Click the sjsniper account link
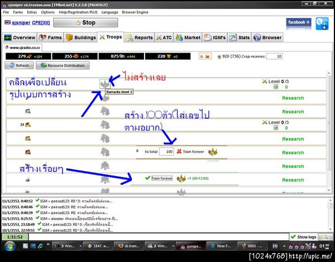Image resolution: width=335 pixels, height=262 pixels. (x=21, y=23)
